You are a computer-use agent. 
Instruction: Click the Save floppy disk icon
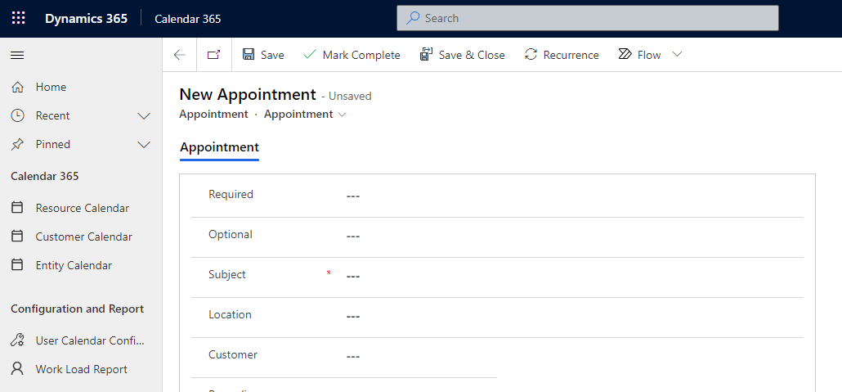coord(249,55)
